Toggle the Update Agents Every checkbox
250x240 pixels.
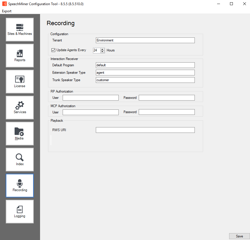[53, 50]
